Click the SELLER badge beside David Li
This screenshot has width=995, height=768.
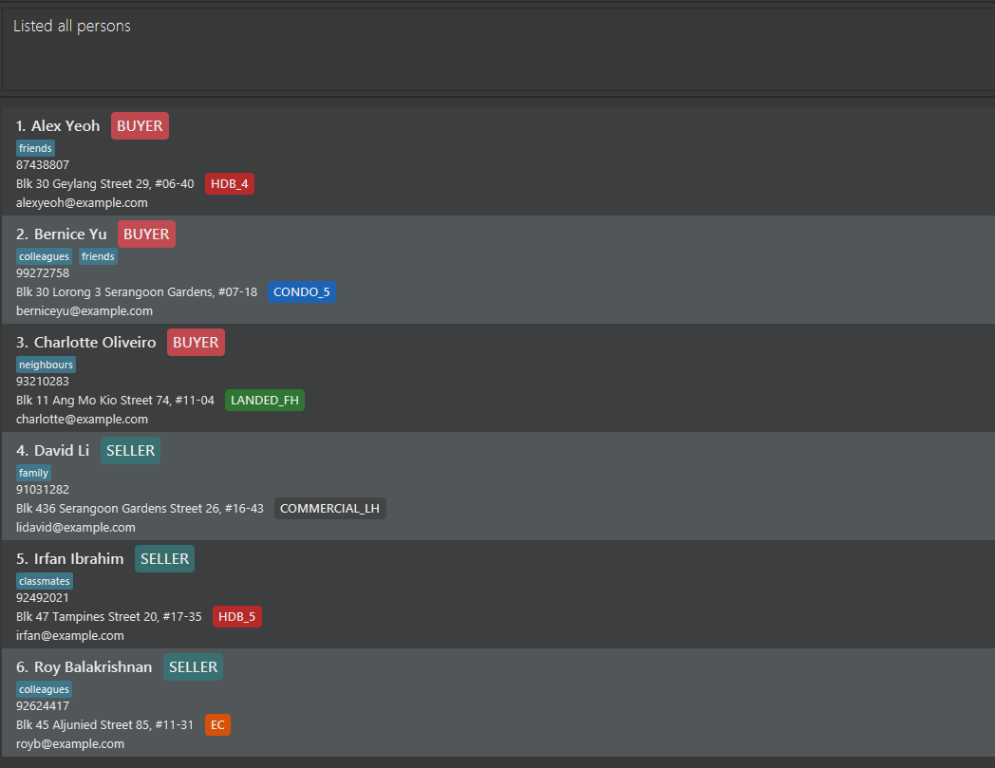[130, 451]
